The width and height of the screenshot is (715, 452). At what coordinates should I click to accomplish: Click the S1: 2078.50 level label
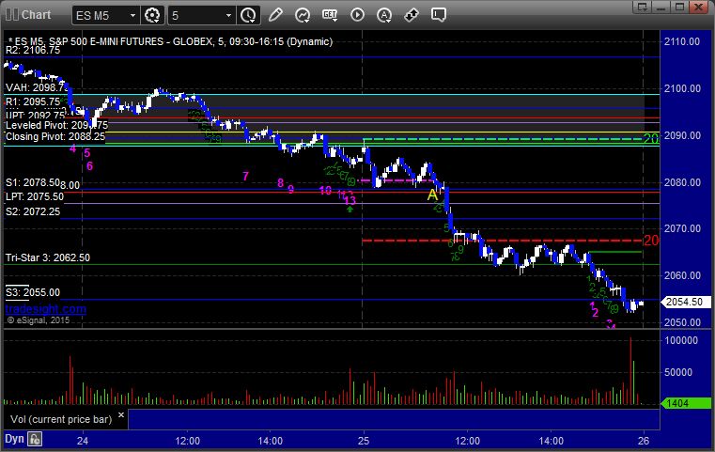(x=33, y=183)
